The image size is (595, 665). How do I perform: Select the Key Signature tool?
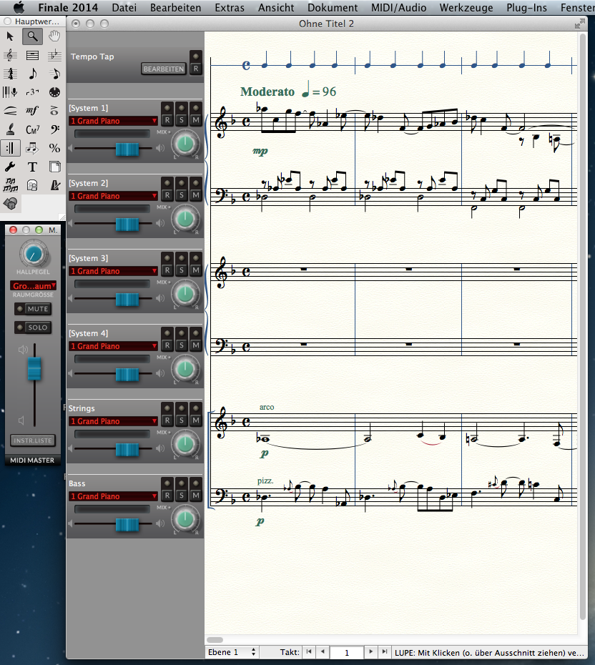(x=54, y=55)
